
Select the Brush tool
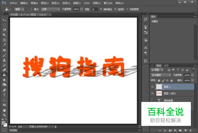point(4,55)
